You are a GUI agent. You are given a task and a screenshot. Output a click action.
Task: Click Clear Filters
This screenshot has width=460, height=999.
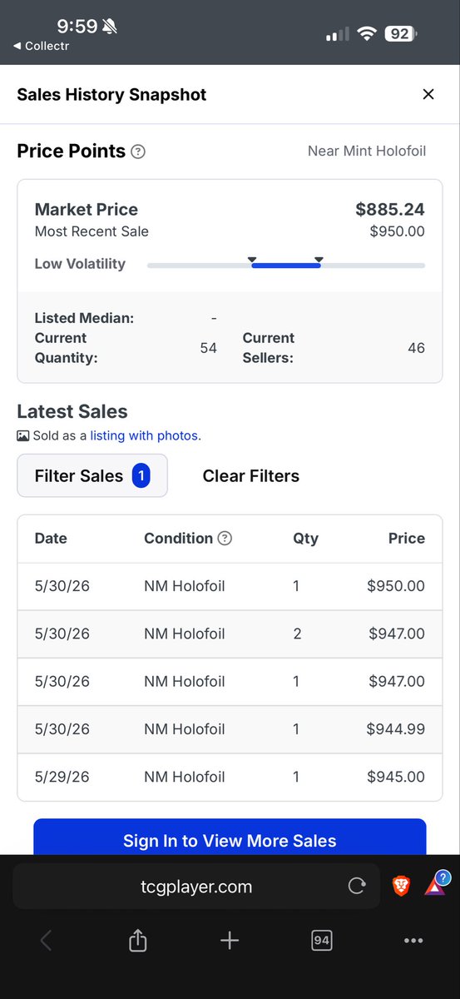pos(251,476)
